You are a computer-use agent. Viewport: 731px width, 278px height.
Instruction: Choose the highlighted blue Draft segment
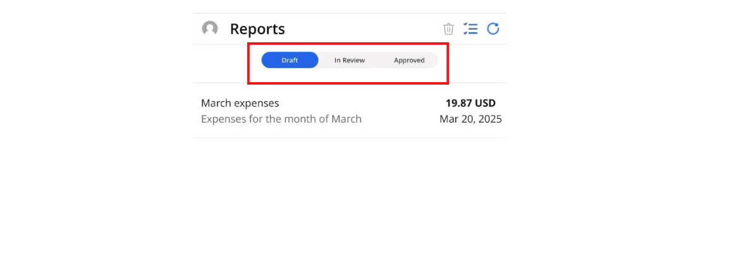[290, 61]
